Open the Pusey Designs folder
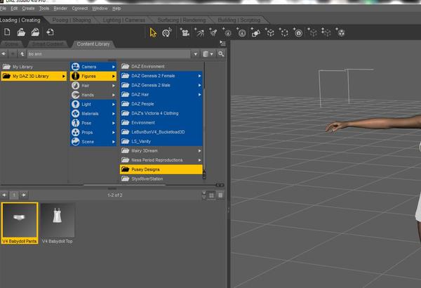The width and height of the screenshot is (421, 288). 161,169
